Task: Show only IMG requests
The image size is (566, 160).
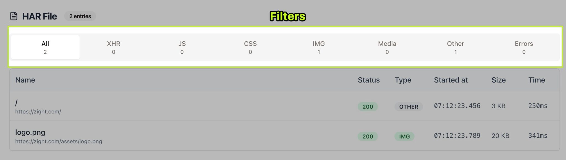Action: (x=319, y=47)
